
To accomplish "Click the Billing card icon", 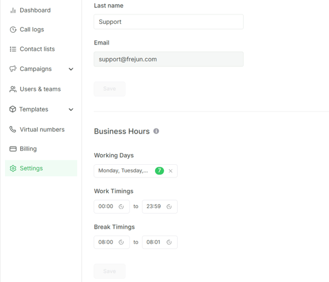I will (x=13, y=149).
